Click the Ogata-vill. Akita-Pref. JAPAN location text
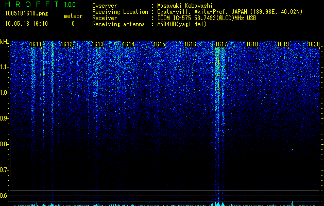324x206 pixels. pyautogui.click(x=230, y=12)
